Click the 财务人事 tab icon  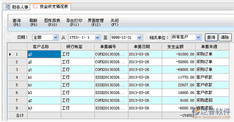tap(7, 7)
